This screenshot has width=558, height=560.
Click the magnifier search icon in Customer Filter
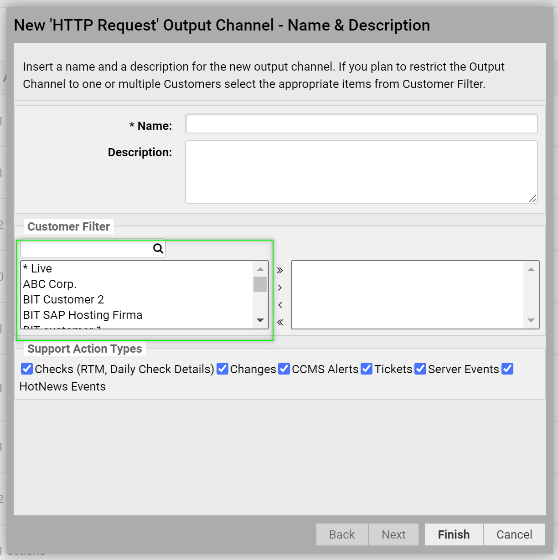click(x=157, y=248)
